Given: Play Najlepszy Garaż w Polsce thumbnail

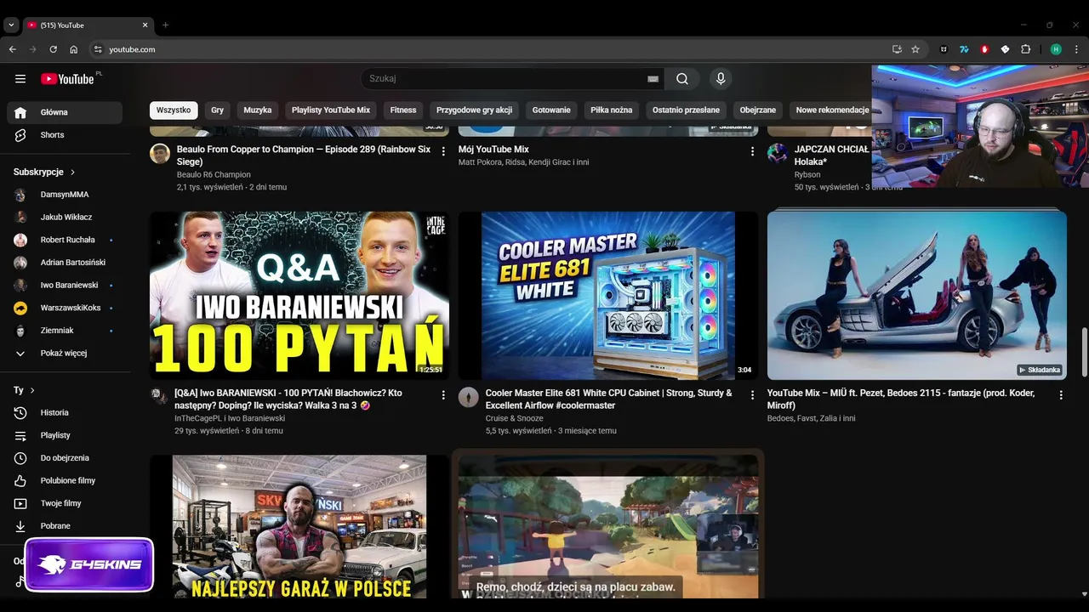Looking at the screenshot, I should (299, 527).
